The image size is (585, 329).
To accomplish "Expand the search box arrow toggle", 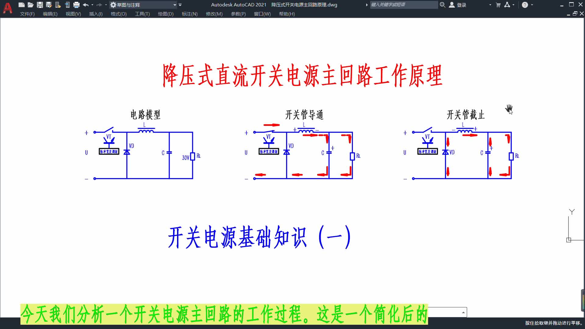I will [367, 5].
